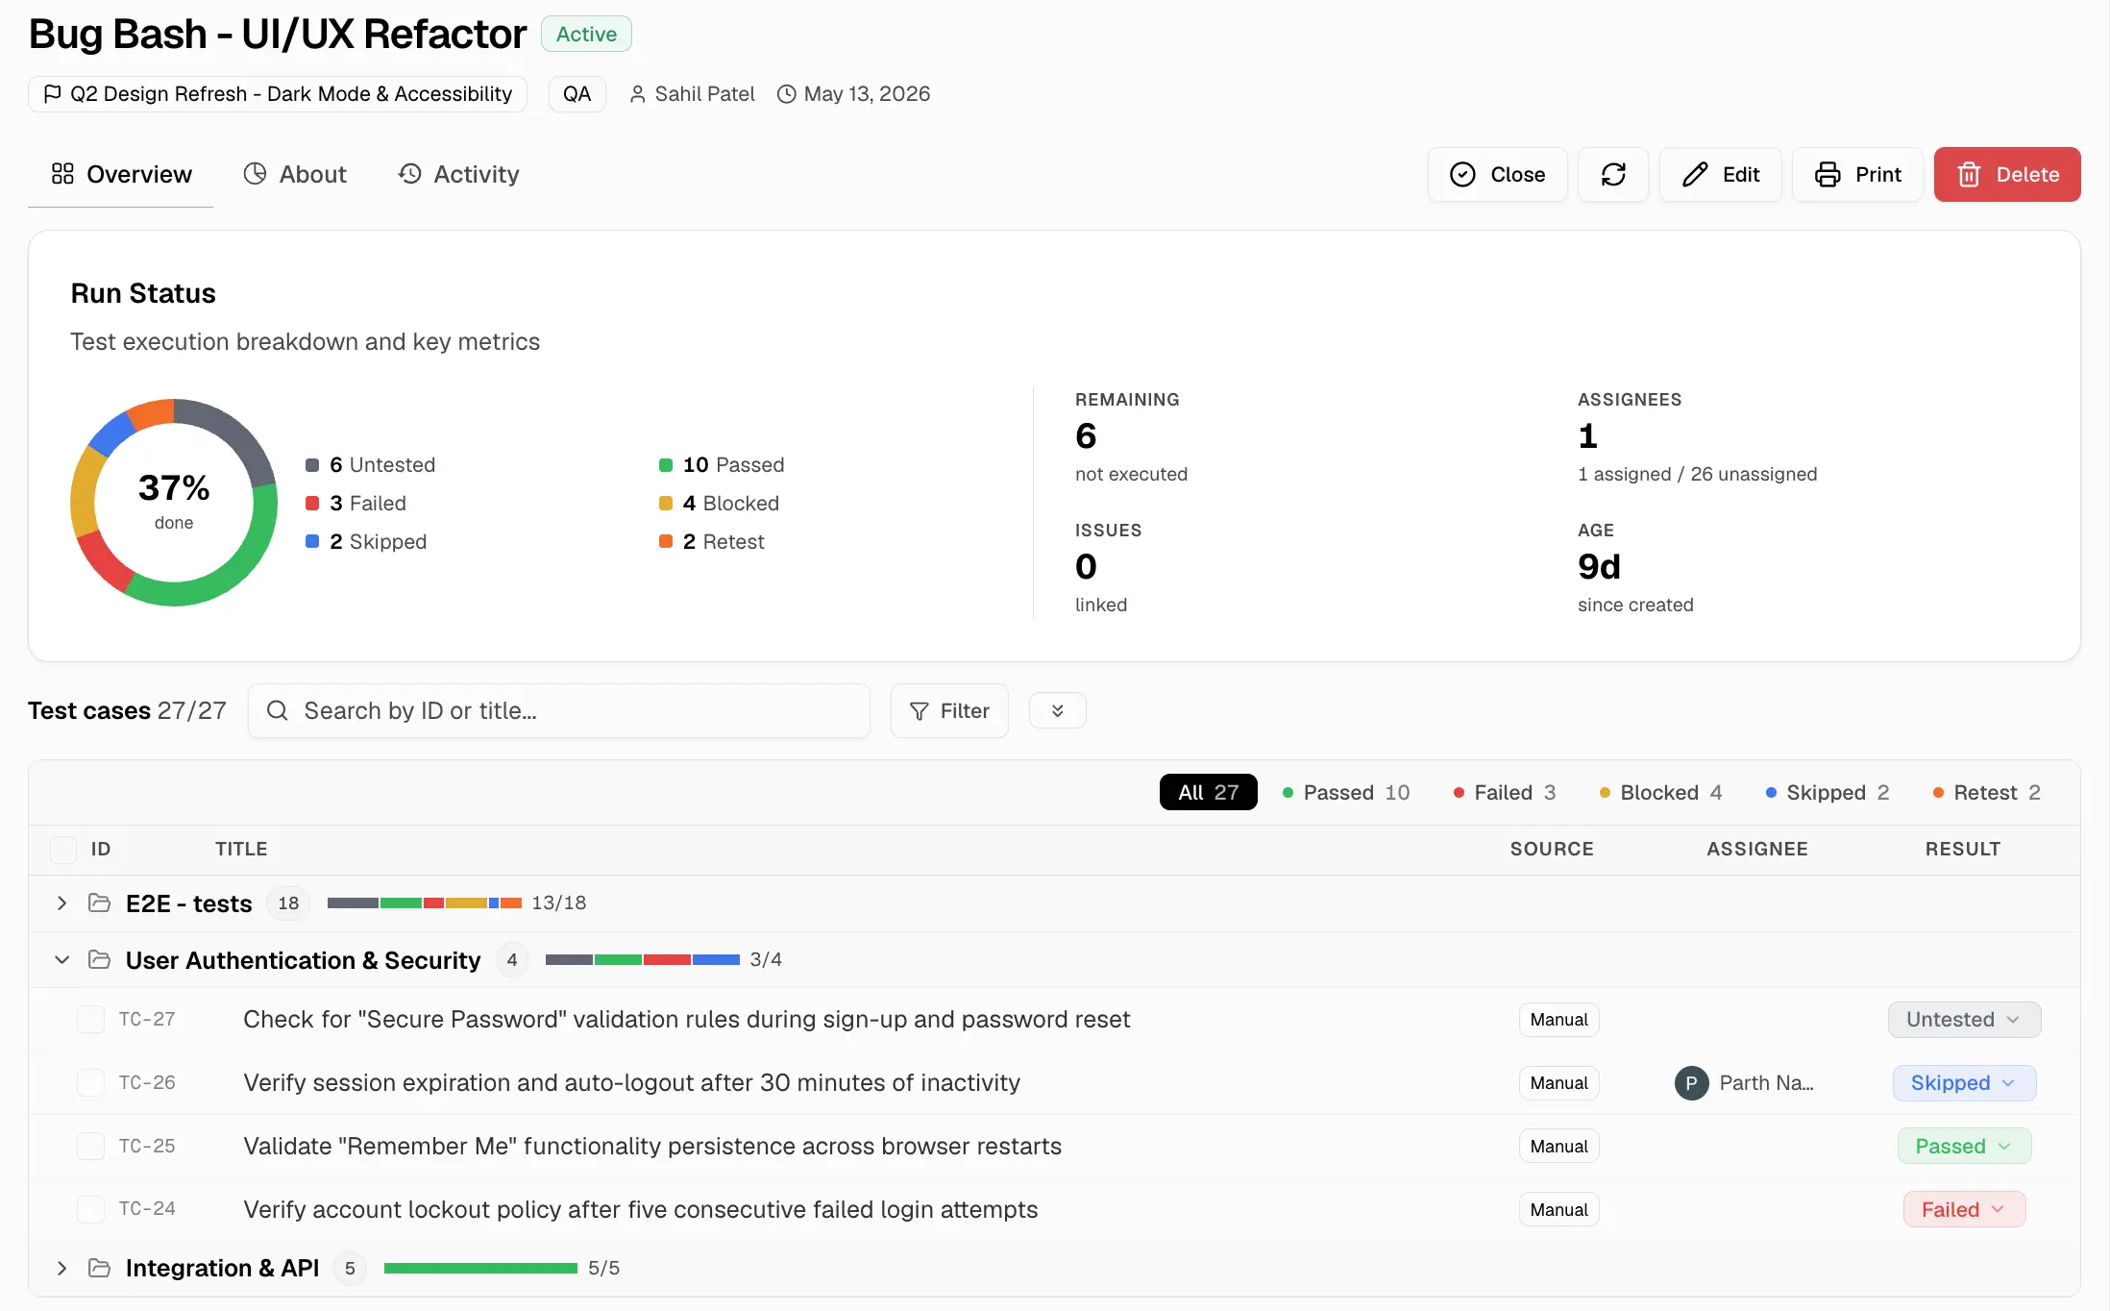2110x1311 pixels.
Task: Switch to the About tab
Action: click(295, 174)
